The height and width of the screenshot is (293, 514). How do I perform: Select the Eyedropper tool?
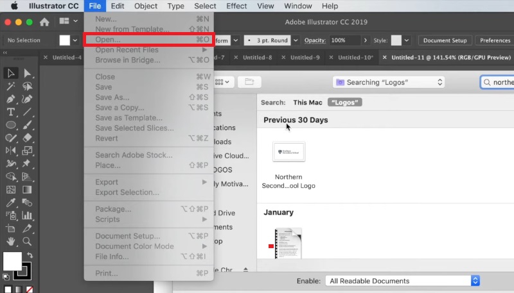point(11,203)
